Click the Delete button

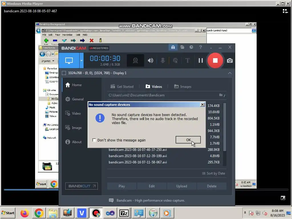coord(212,186)
